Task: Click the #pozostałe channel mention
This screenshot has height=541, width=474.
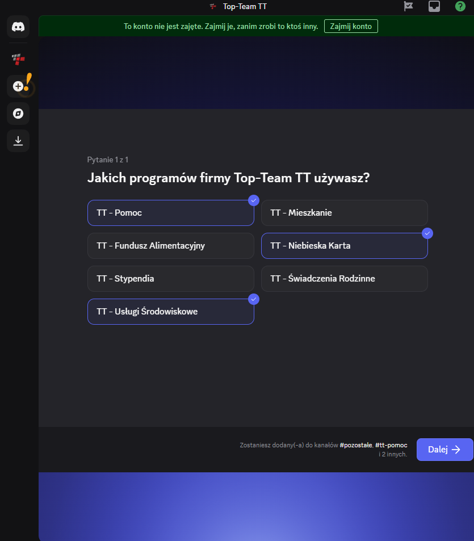Action: click(x=356, y=445)
